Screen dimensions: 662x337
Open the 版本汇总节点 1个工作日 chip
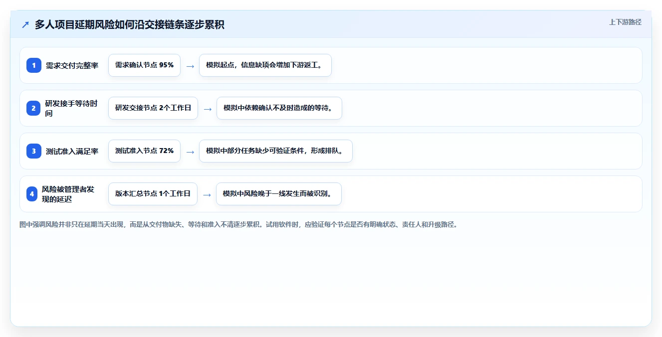coord(153,194)
